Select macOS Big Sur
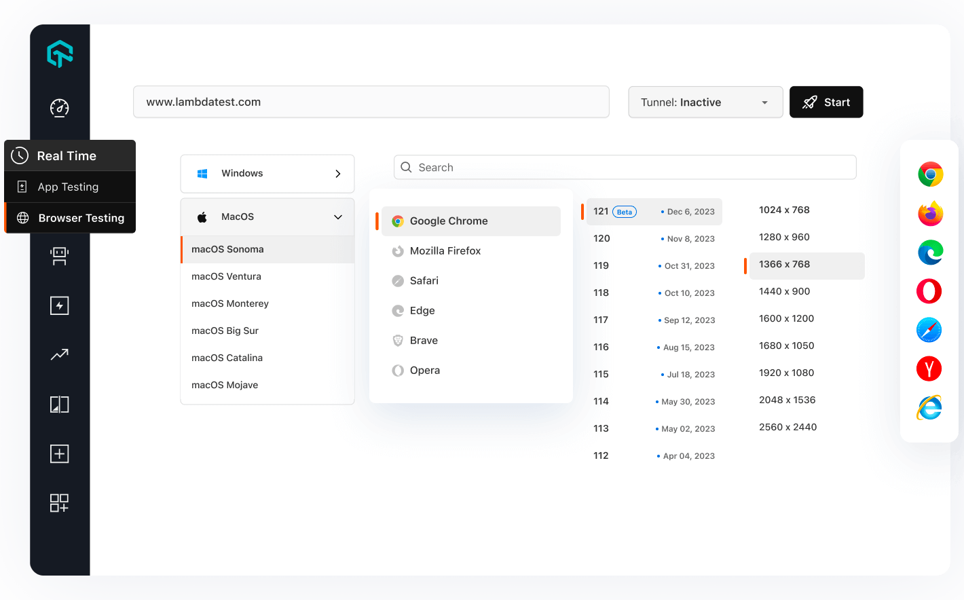 pyautogui.click(x=267, y=331)
